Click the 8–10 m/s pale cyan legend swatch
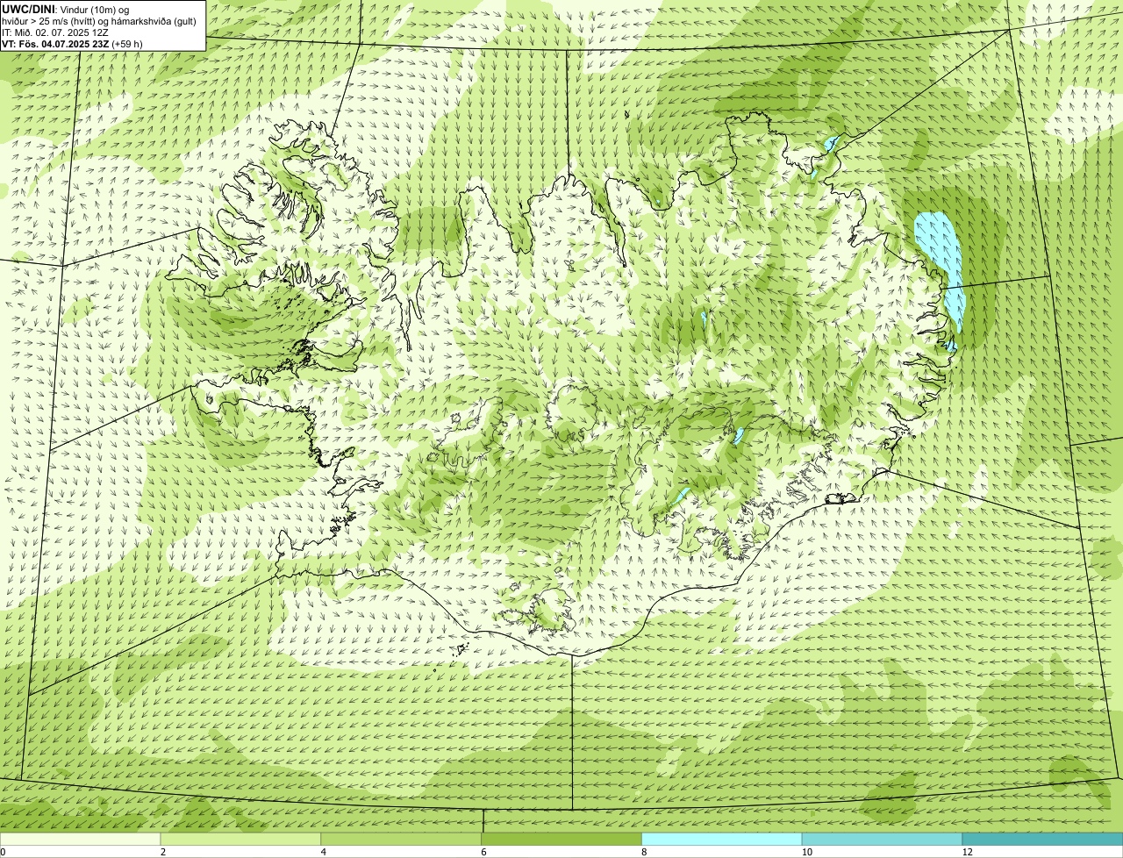The image size is (1123, 858). [x=722, y=840]
